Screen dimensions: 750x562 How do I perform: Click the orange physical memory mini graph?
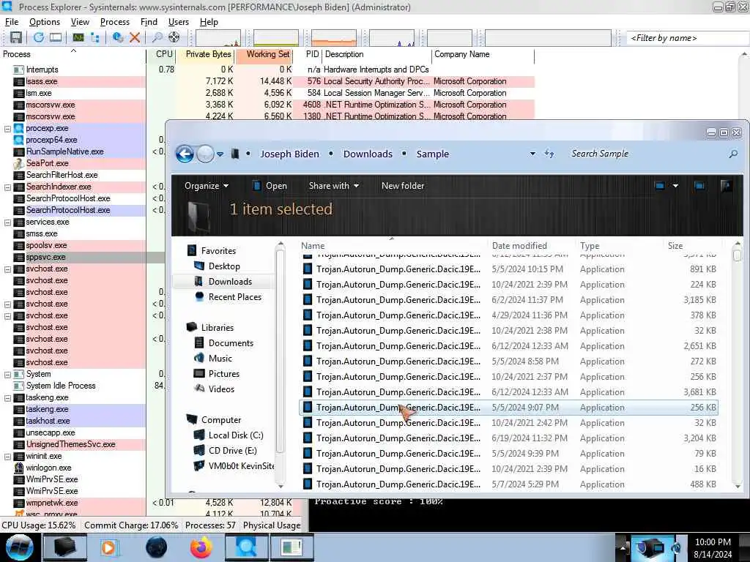coord(333,38)
